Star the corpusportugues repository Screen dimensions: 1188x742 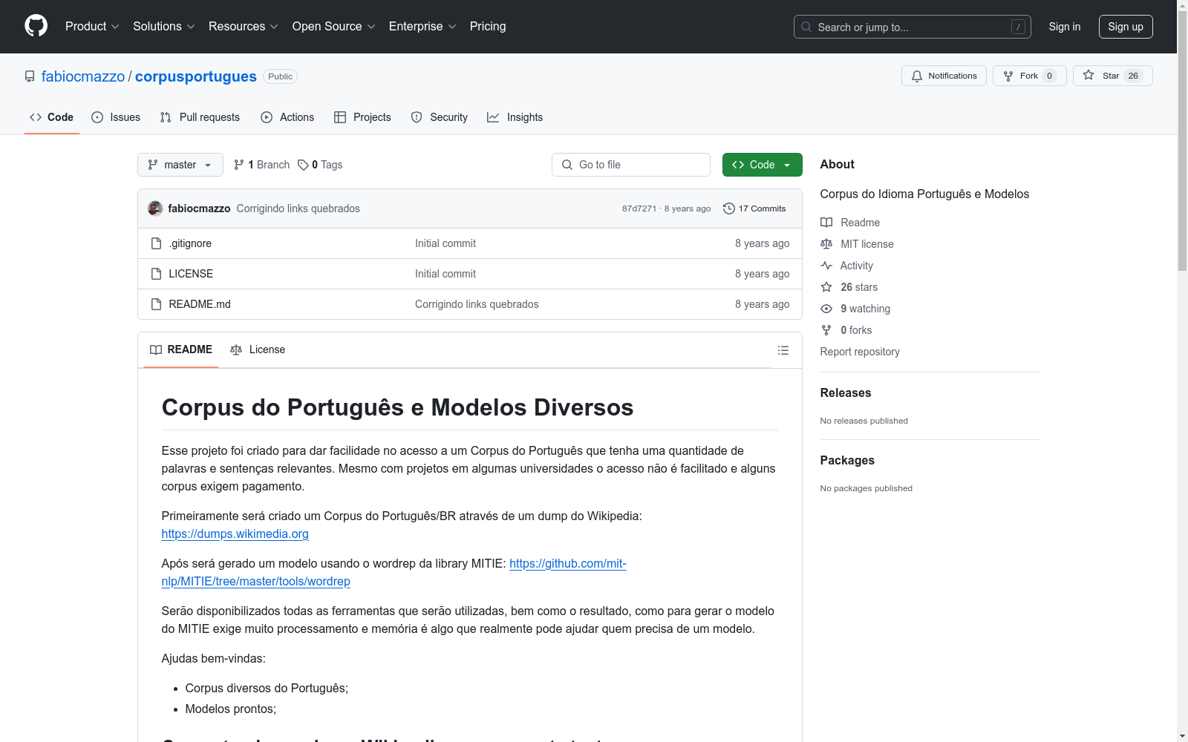click(x=1112, y=76)
